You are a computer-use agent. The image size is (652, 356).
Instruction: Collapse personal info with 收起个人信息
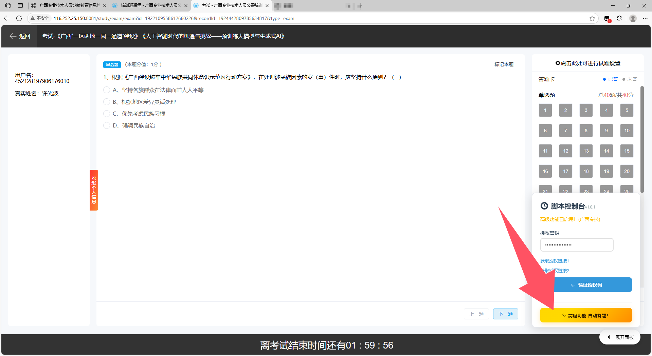point(94,190)
